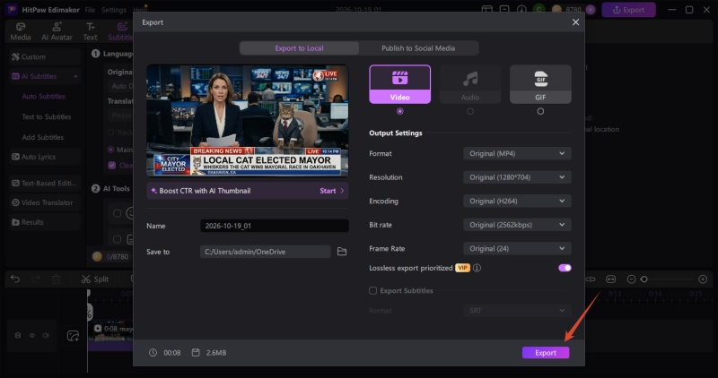Select Auto Subtitles in sidebar
The width and height of the screenshot is (718, 378).
tap(43, 97)
